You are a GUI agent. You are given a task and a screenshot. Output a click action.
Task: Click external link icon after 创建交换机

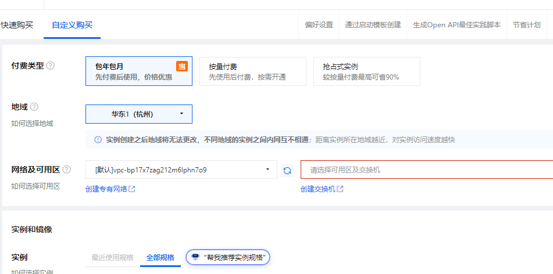pos(340,189)
